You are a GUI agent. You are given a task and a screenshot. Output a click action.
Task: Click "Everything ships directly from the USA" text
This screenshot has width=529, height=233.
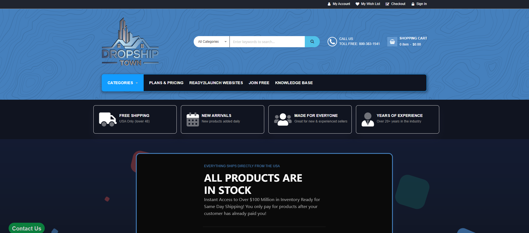242,166
